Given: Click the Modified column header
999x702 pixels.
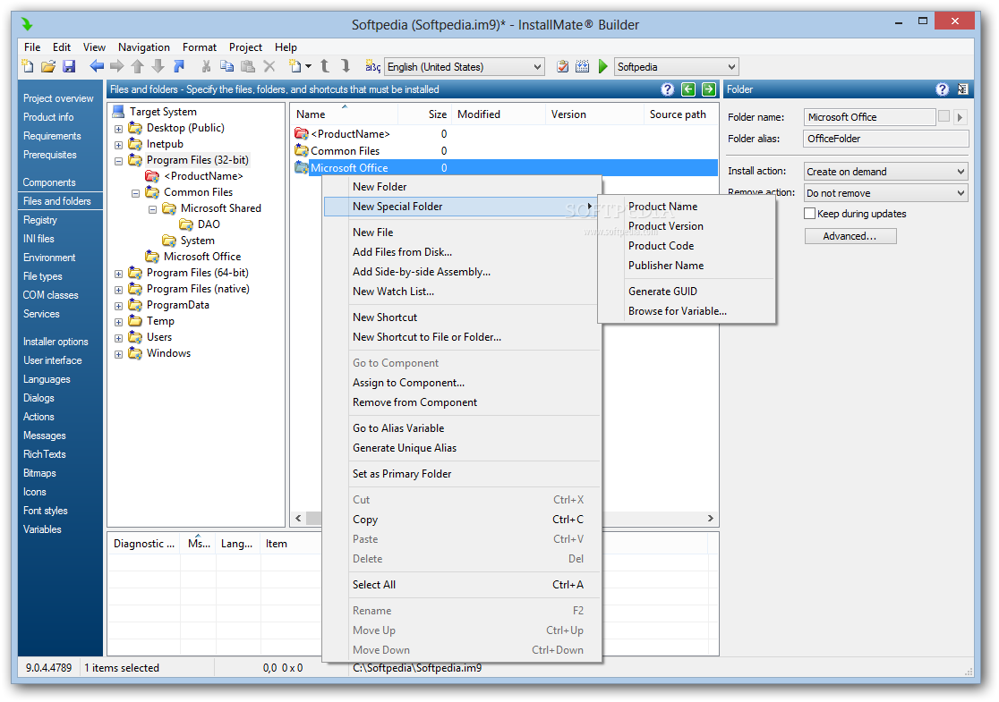Looking at the screenshot, I should [x=499, y=114].
